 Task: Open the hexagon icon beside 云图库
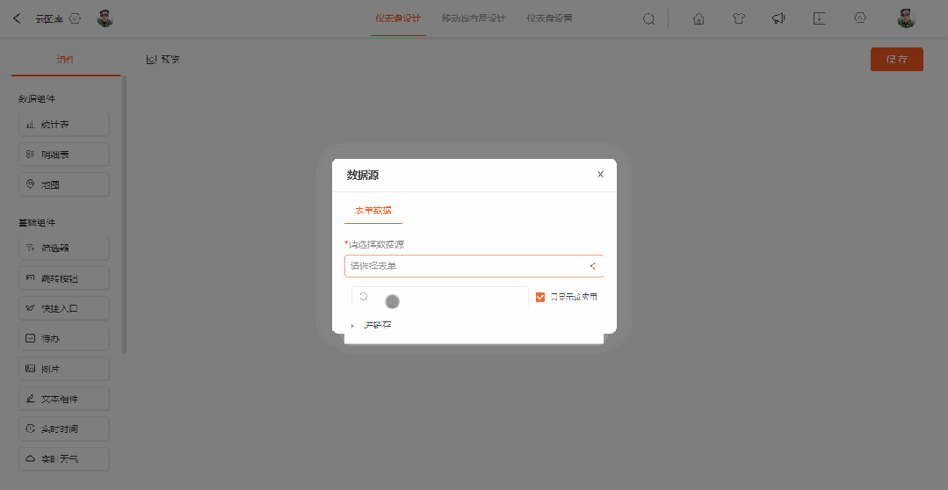pyautogui.click(x=75, y=18)
